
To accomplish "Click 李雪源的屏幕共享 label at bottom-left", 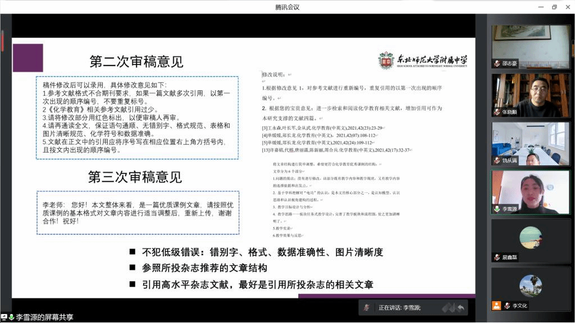I will [44, 317].
